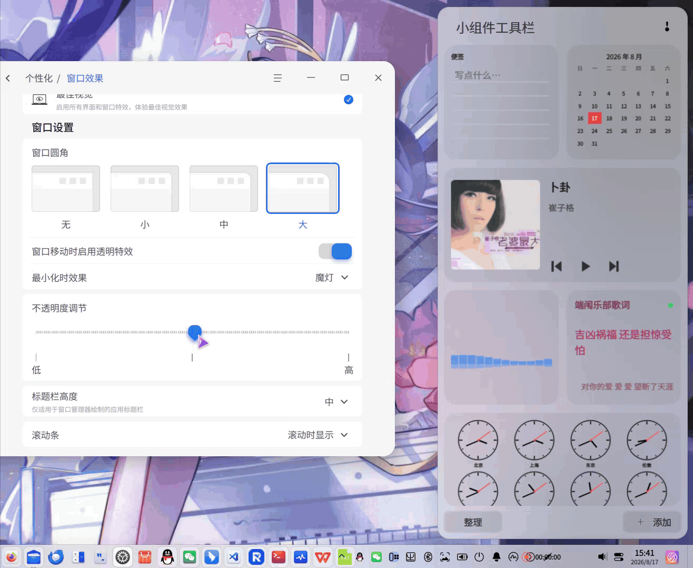Screen dimensions: 693x568
Task: Launch Visual Studio Code from dock
Action: pos(234,557)
